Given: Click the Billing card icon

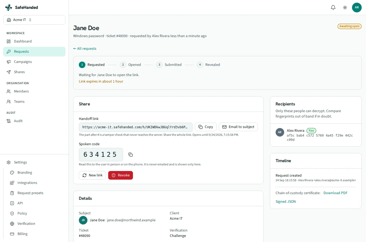Looking at the screenshot, I should (12, 234).
